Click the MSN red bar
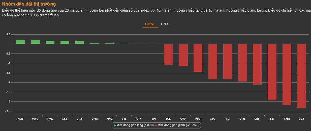311x131 pixels. 257,64
